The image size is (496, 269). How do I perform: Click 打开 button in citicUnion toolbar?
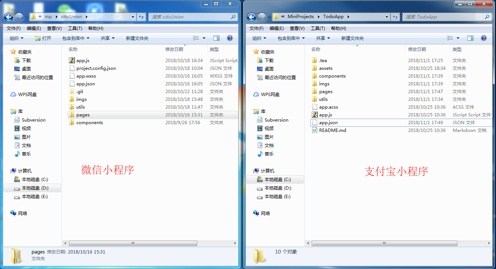click(x=43, y=38)
